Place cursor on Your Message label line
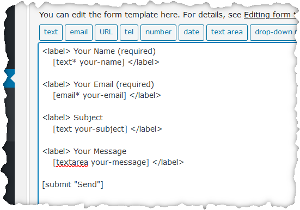Image resolution: width=300 pixels, height=210 pixels. click(84, 151)
